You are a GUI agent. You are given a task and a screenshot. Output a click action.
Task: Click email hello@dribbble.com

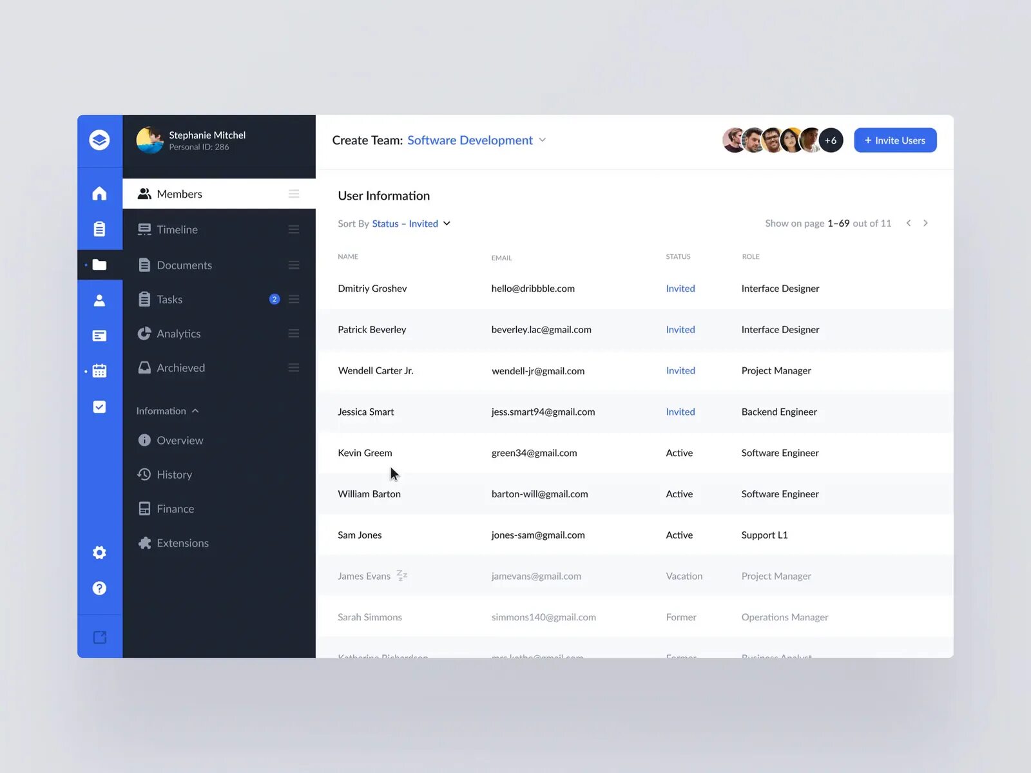pos(533,289)
